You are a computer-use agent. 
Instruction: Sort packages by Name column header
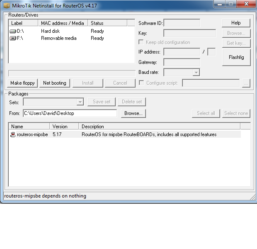pos(29,127)
